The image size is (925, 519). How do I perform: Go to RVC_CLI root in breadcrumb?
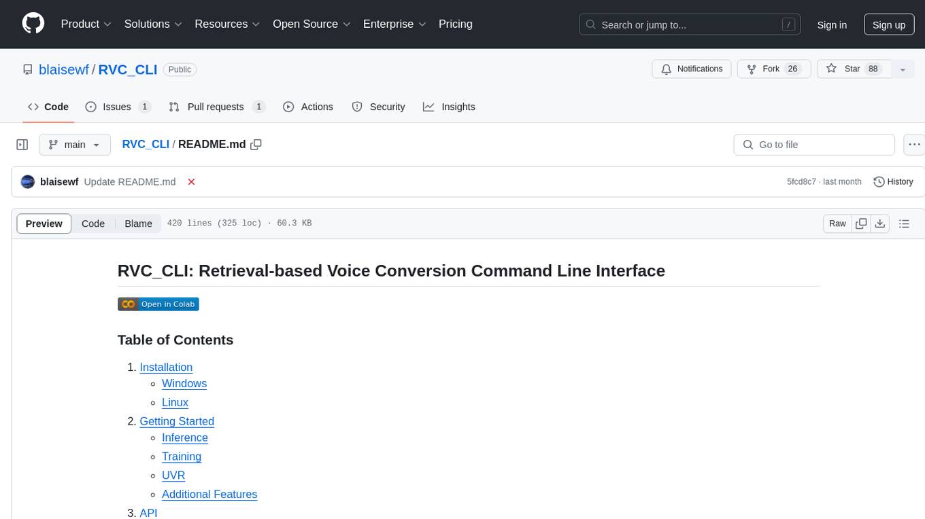pos(146,145)
